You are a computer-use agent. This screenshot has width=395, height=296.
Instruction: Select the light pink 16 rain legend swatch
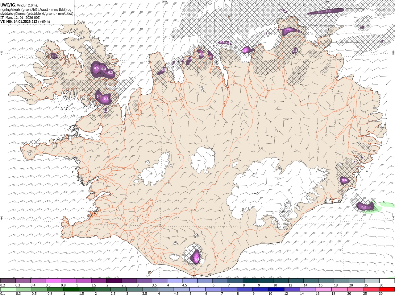point(323,290)
